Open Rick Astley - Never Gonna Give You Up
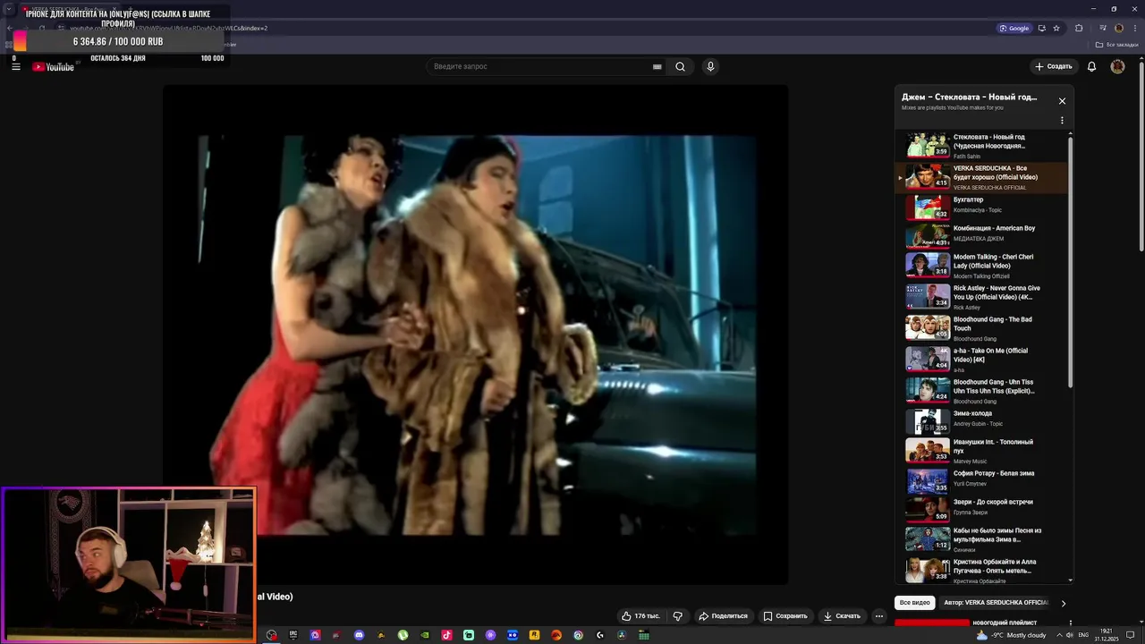 981,297
